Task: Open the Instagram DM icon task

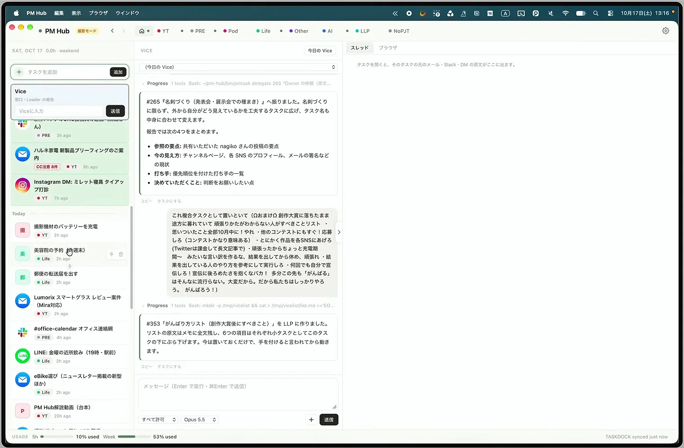Action: click(22, 186)
